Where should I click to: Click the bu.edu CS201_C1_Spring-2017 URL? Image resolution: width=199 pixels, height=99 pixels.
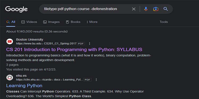(x=46, y=44)
